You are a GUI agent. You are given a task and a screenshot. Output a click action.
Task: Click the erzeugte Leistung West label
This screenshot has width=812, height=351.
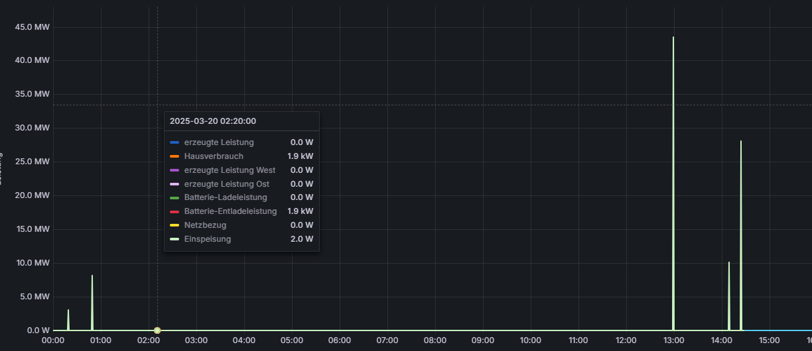click(230, 170)
